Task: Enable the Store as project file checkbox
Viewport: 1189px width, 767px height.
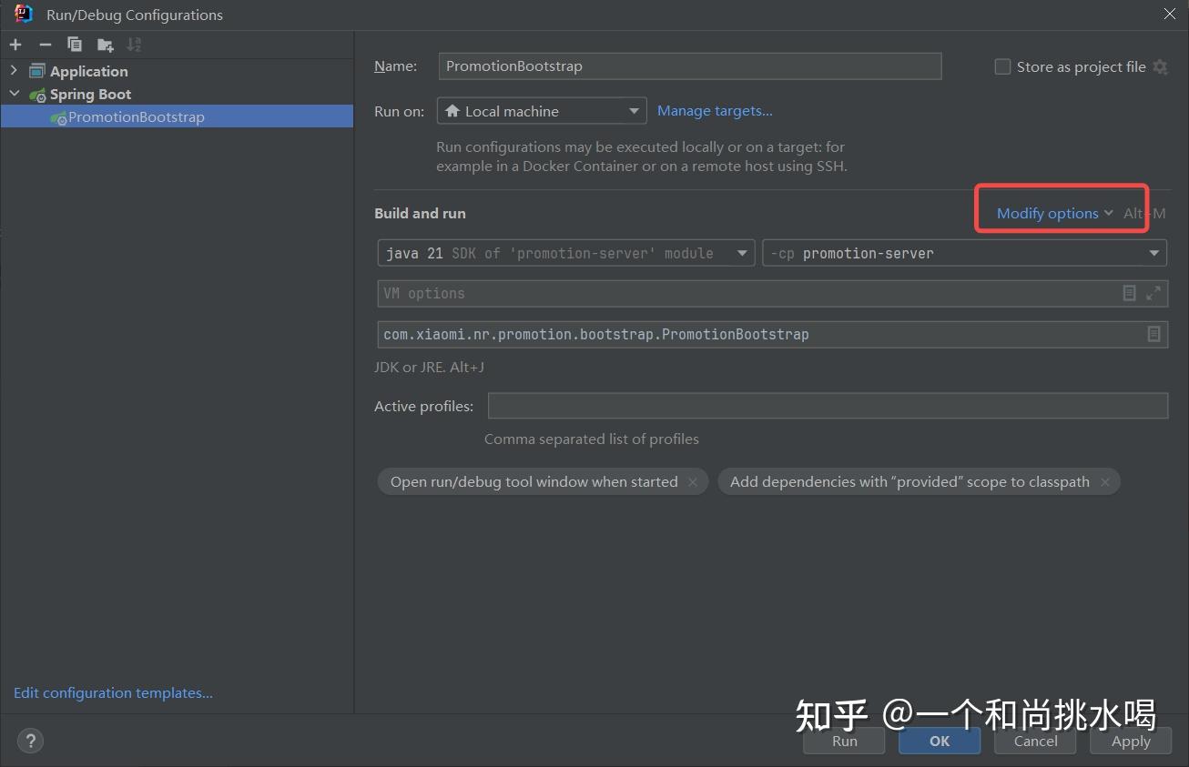Action: coord(1002,66)
